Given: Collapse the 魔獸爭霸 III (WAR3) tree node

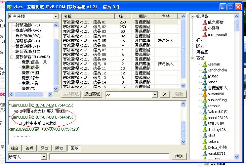Looking at the screenshot, I should [12, 57].
